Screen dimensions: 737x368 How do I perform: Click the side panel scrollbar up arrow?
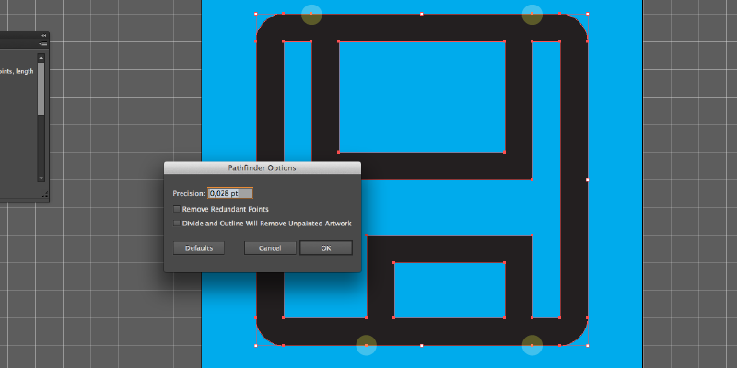[41, 58]
